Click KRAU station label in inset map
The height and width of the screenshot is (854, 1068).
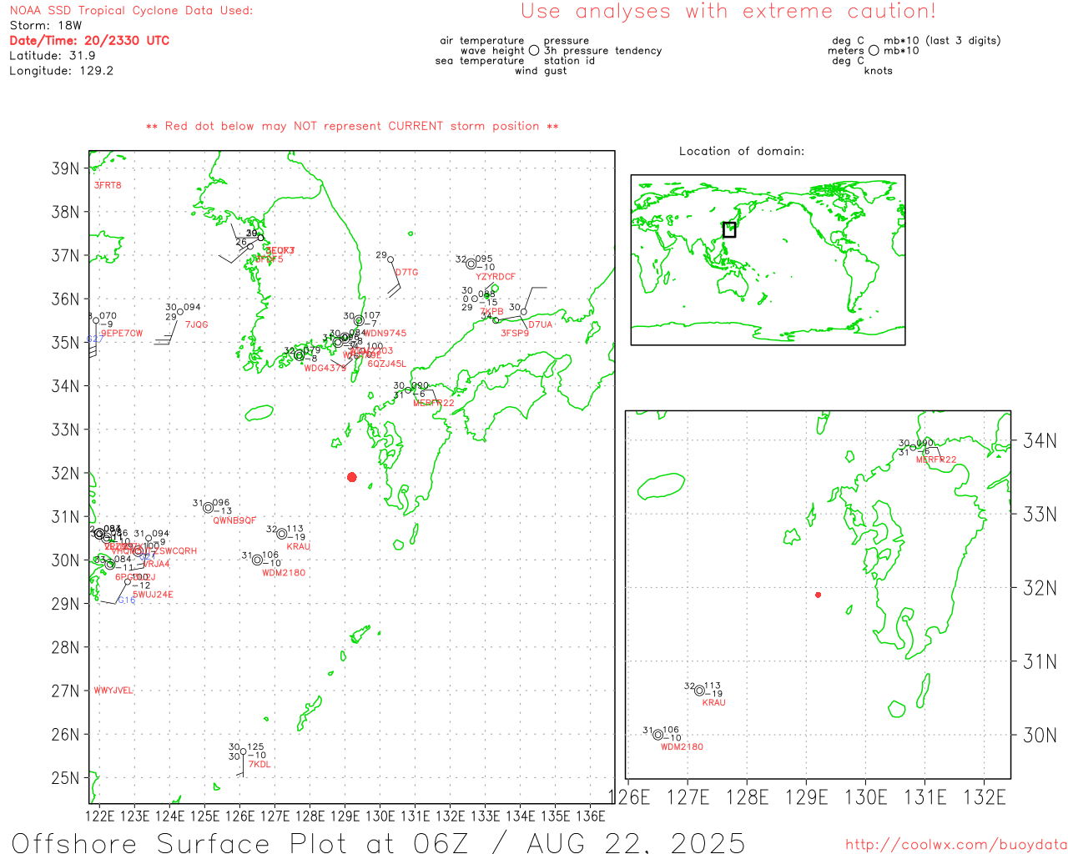[x=714, y=703]
